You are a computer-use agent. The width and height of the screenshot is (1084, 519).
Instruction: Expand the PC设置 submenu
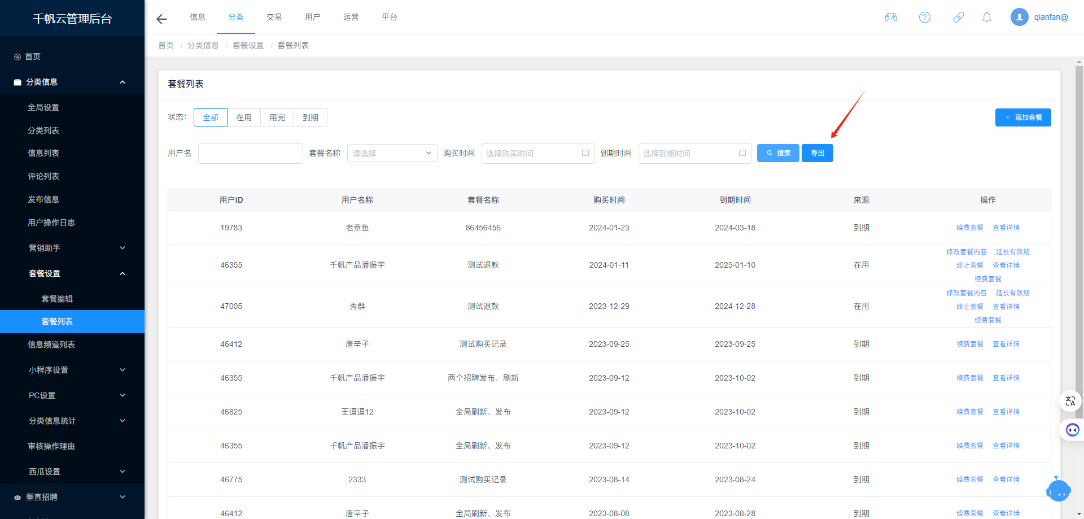pos(72,395)
